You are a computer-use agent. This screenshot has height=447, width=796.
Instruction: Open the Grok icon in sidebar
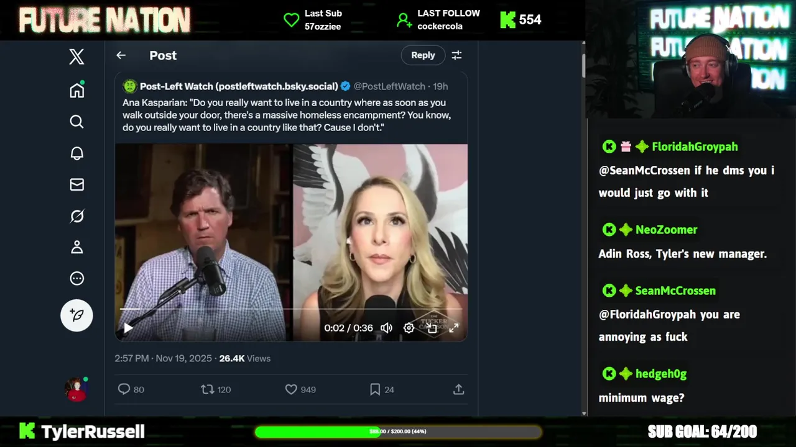click(x=76, y=216)
